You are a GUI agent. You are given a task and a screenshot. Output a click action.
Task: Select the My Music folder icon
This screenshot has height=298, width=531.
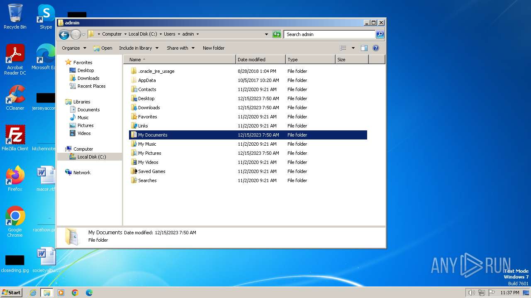coord(134,144)
